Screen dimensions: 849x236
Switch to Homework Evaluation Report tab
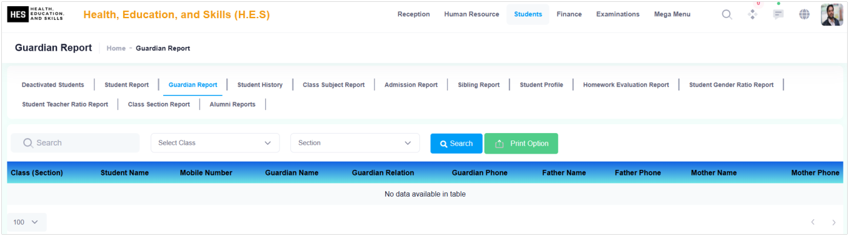pos(626,85)
